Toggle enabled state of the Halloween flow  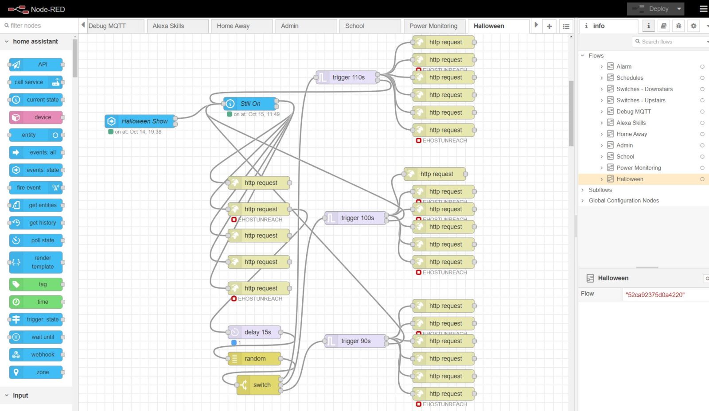(x=702, y=179)
